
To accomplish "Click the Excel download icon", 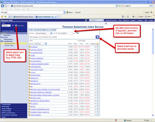I will 97,37.
